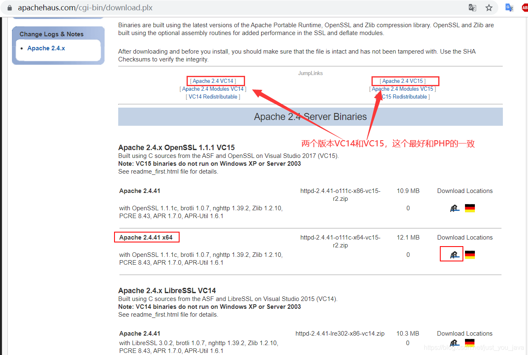Screen dimensions: 528x355
Task: Click the JumpLinks label
Action: pos(311,73)
